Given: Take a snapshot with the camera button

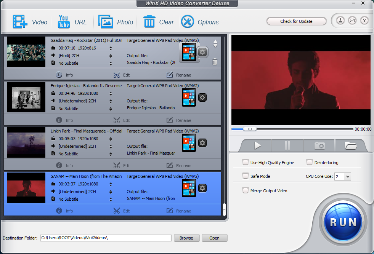Looking at the screenshot, I should tap(319, 145).
